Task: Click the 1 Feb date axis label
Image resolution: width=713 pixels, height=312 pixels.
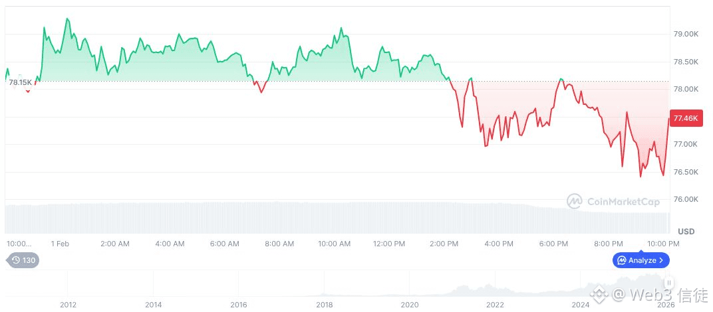Action: [x=60, y=244]
